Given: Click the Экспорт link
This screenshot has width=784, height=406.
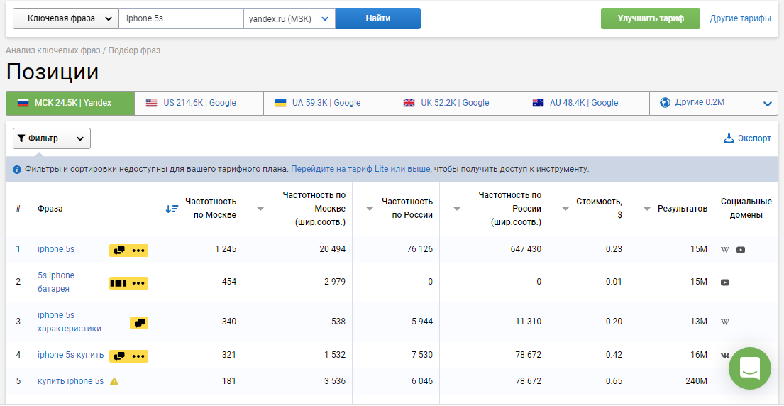Looking at the screenshot, I should (754, 138).
